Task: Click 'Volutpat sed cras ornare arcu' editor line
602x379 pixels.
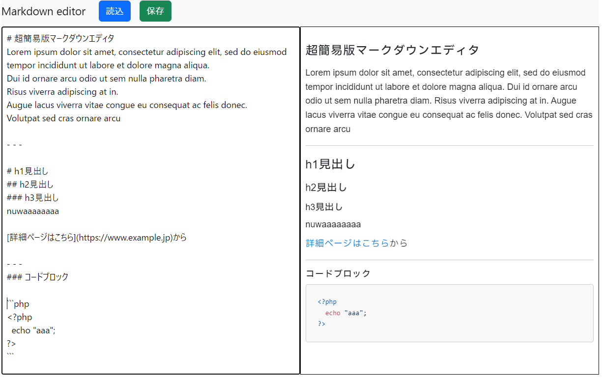Action: (x=63, y=118)
